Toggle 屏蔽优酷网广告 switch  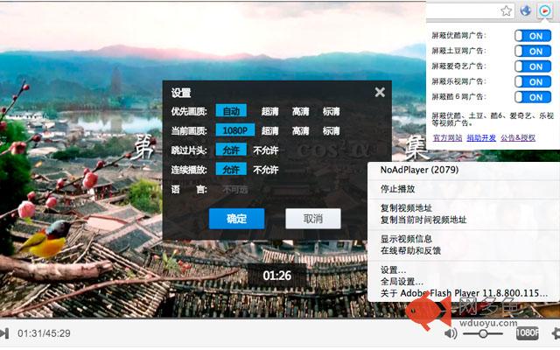click(533, 36)
